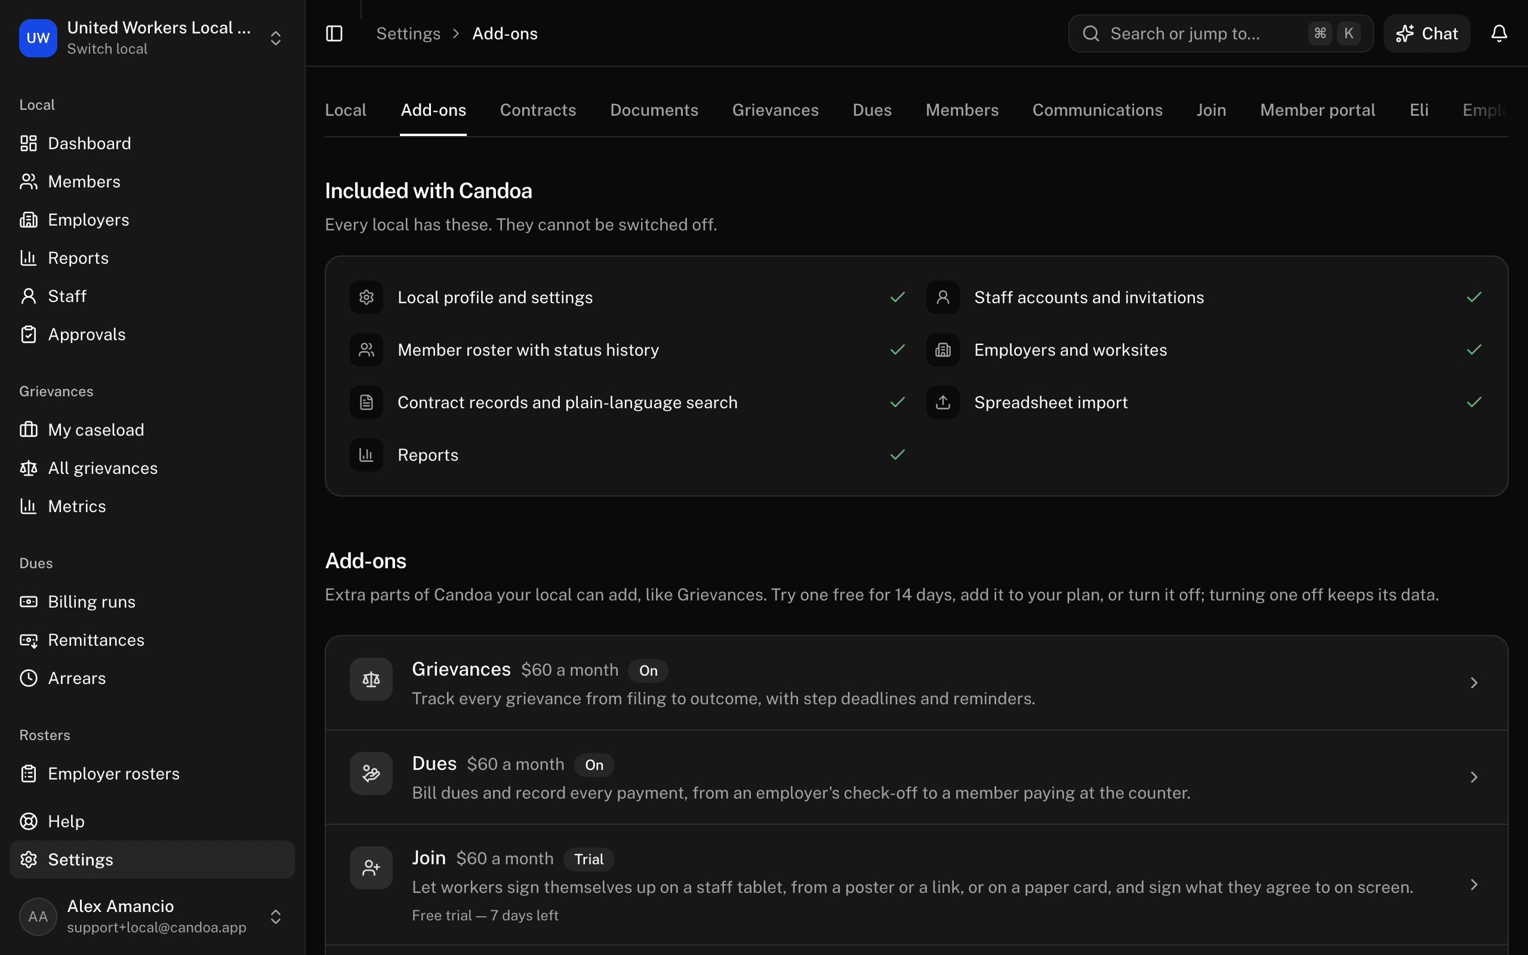Open Employer rosters
1528x955 pixels.
(152, 774)
